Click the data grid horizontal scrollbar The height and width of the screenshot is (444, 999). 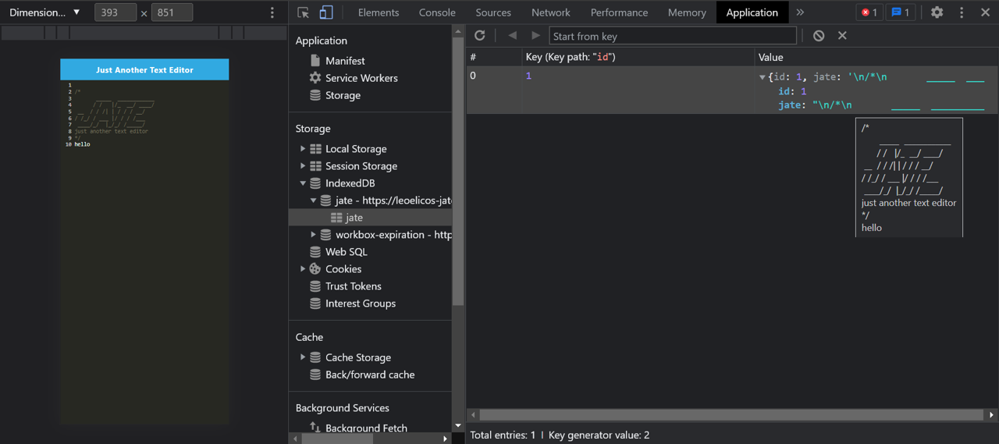coord(731,415)
